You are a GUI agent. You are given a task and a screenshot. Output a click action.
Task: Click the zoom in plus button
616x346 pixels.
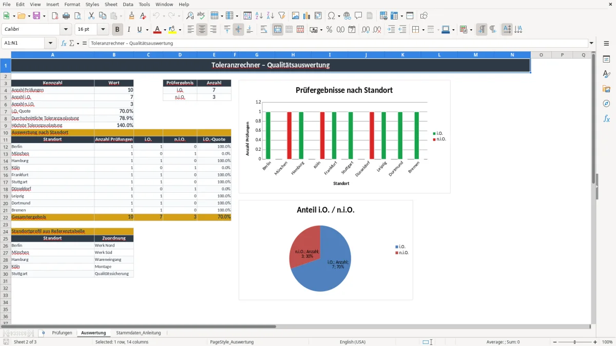(x=595, y=342)
